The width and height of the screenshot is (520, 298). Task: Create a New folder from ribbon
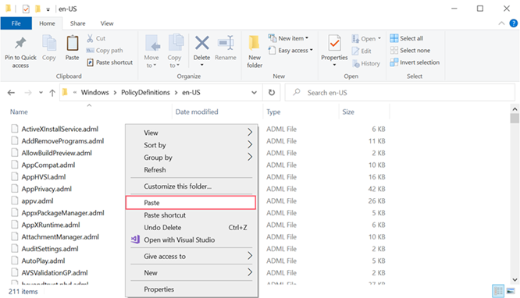[x=255, y=51]
